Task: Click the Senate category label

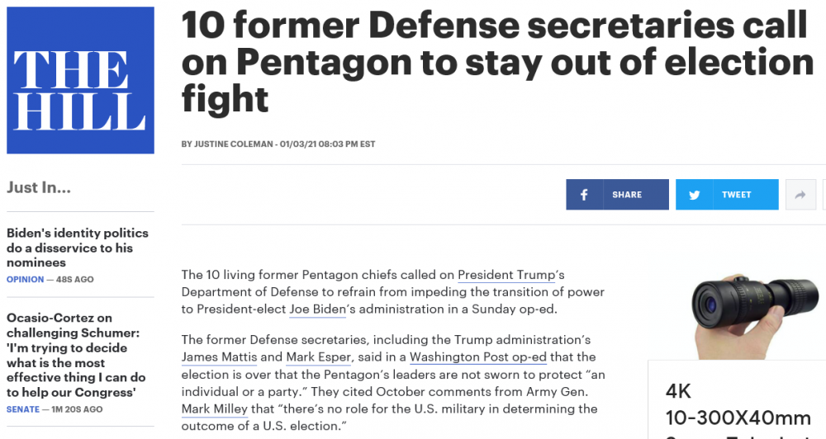Action: point(22,409)
